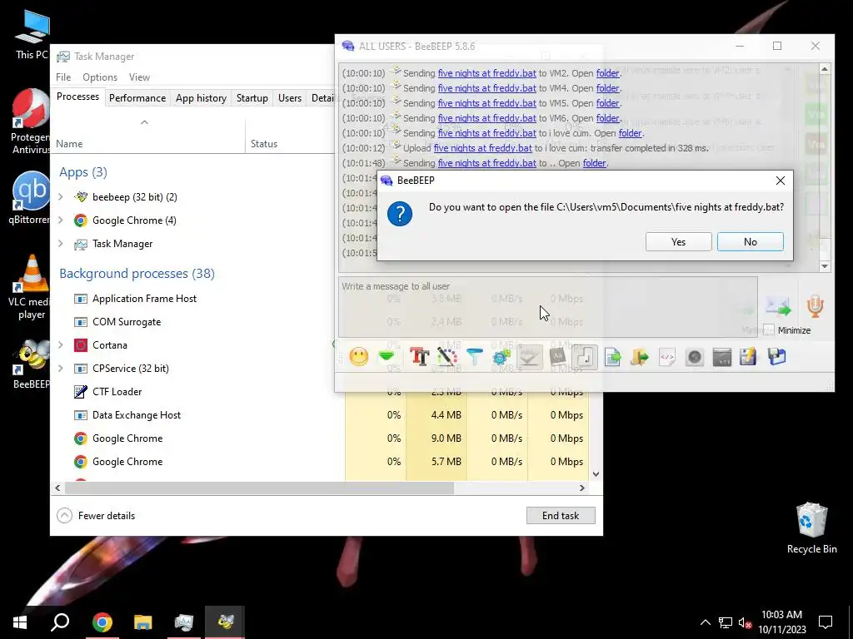Screen dimensions: 853x639
Task: Collapse Task Manager with Fewer details
Action: point(97,516)
